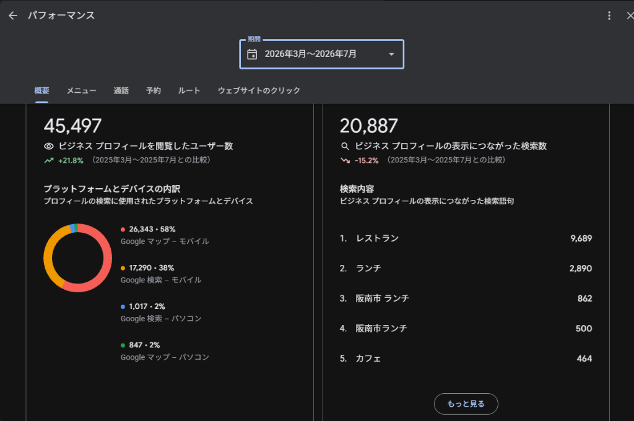Select the ルート tab
The image size is (634, 421).
coord(189,90)
